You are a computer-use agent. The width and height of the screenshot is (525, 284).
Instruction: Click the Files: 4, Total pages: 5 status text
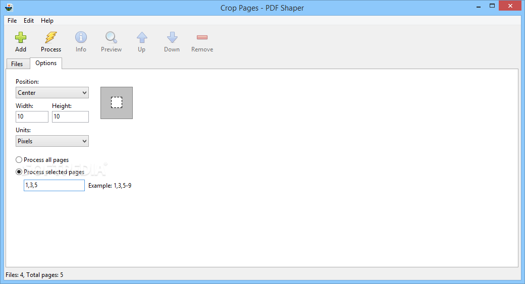34,275
